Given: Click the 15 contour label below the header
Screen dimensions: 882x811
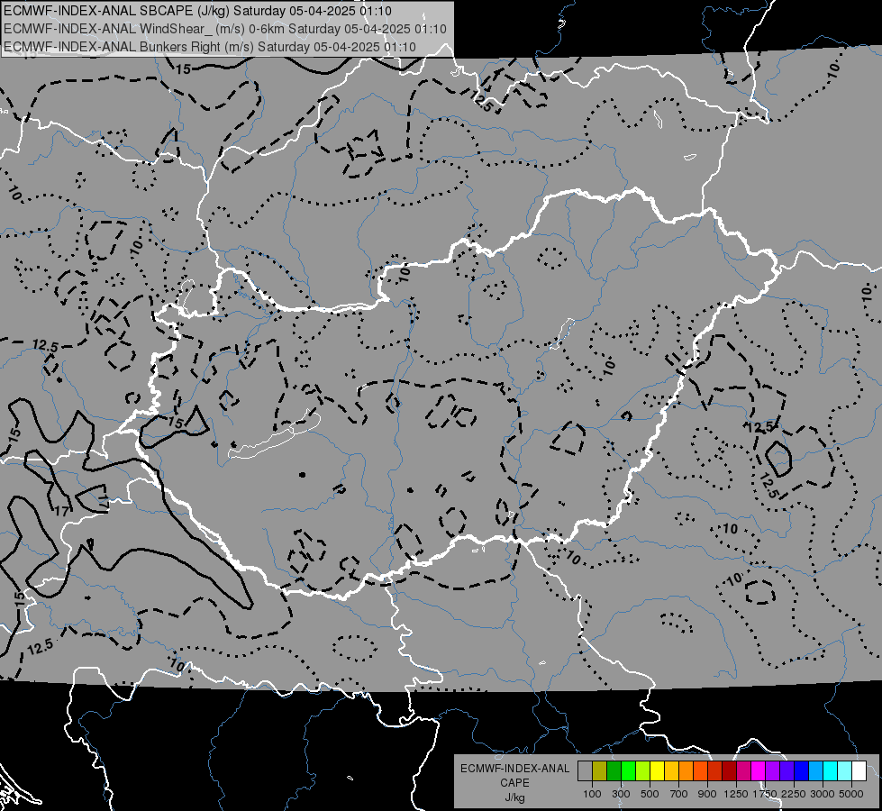Looking at the screenshot, I should point(184,69).
